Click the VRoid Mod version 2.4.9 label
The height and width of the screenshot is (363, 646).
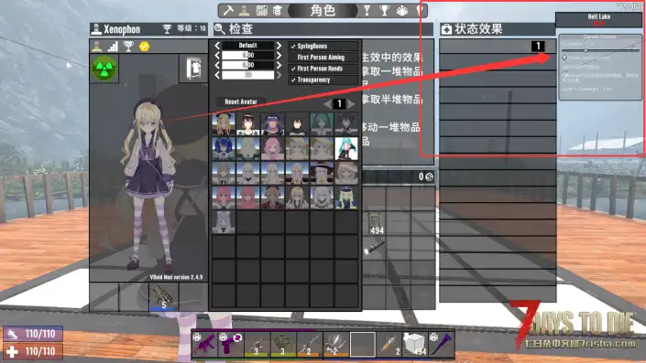pyautogui.click(x=176, y=277)
